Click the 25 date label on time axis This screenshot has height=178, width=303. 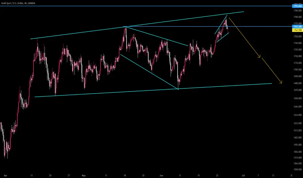[x=143, y=175]
